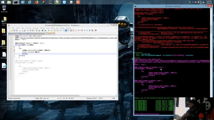This screenshot has width=214, height=120.
Task: Toggle Word Wrap in toolbar
Action: 60,30
